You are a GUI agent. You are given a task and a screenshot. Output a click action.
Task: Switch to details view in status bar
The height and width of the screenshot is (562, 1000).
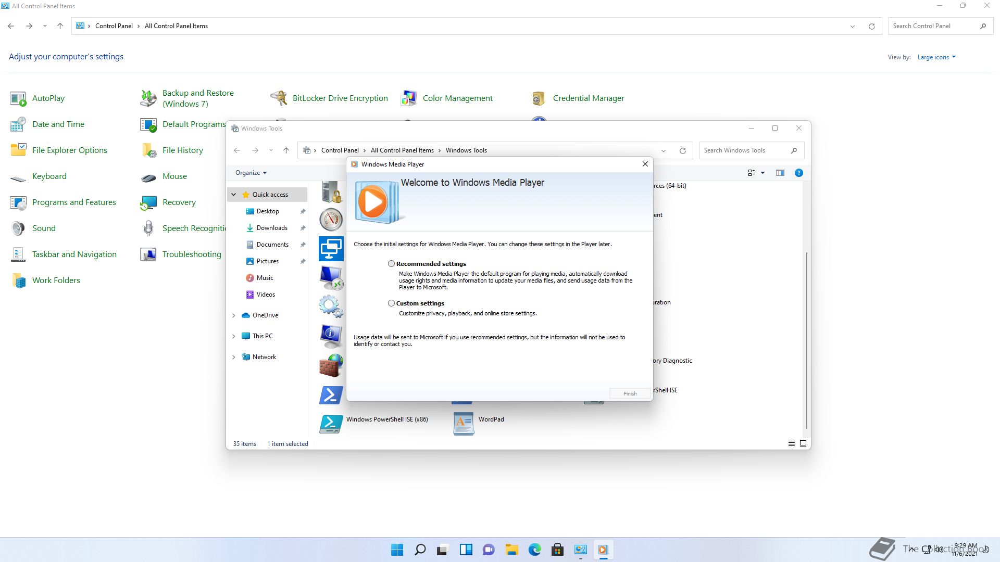point(791,444)
